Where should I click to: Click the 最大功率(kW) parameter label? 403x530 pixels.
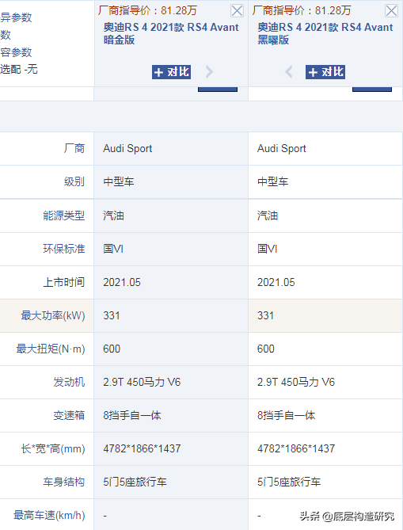tap(53, 315)
